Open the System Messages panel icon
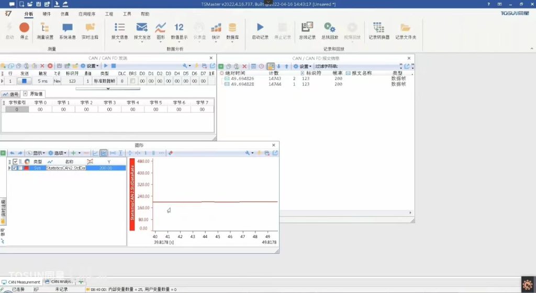 point(68,28)
